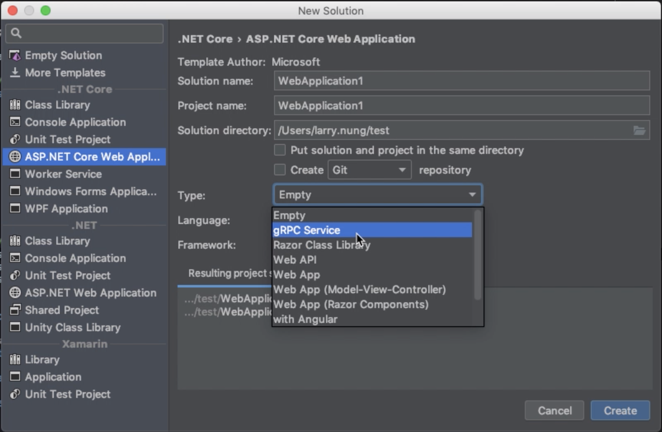
Task: Click into the Solution name field
Action: coord(462,81)
